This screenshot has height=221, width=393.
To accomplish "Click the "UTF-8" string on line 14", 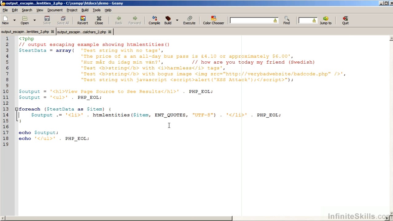I will pos(203,115).
